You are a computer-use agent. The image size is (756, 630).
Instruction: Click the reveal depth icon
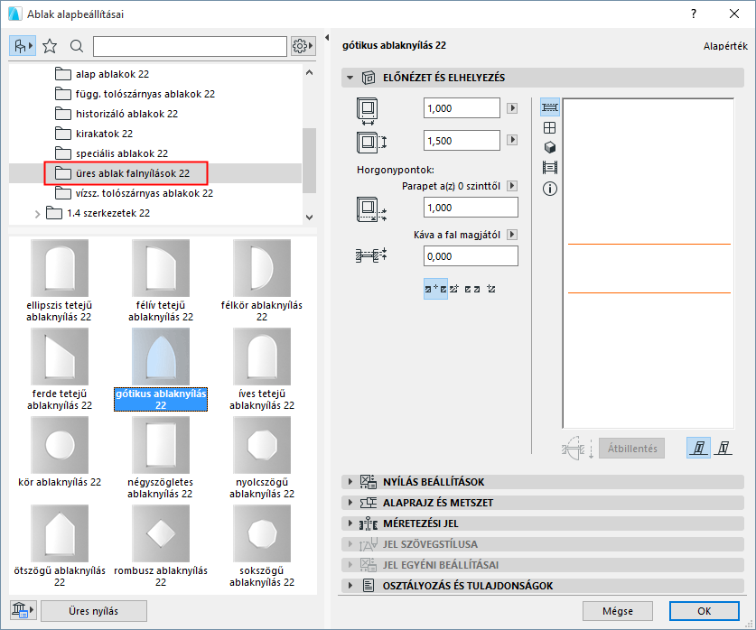coord(371,255)
